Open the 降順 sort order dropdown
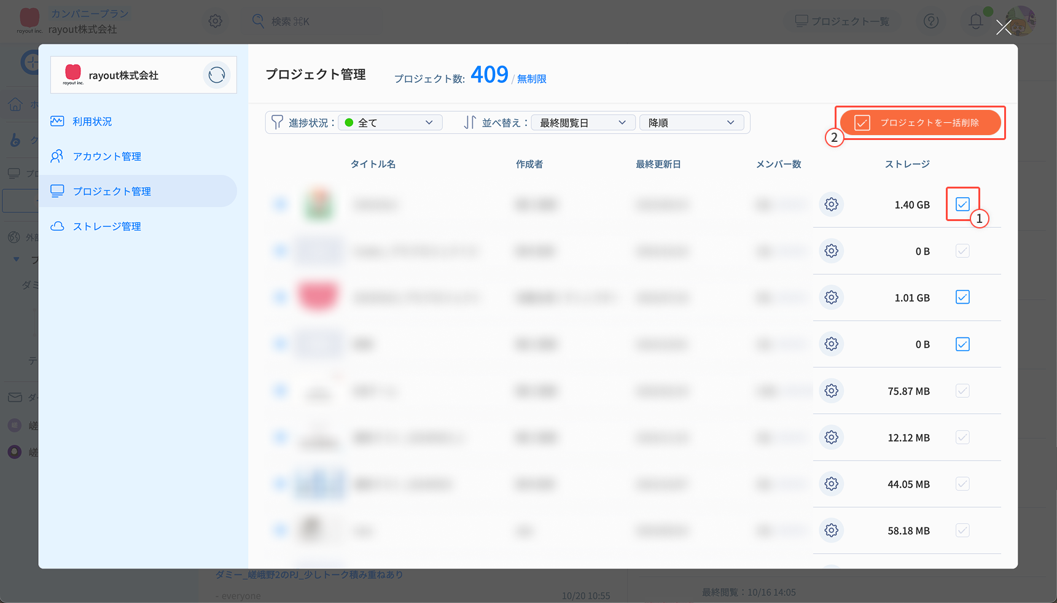Viewport: 1057px width, 603px height. tap(692, 123)
